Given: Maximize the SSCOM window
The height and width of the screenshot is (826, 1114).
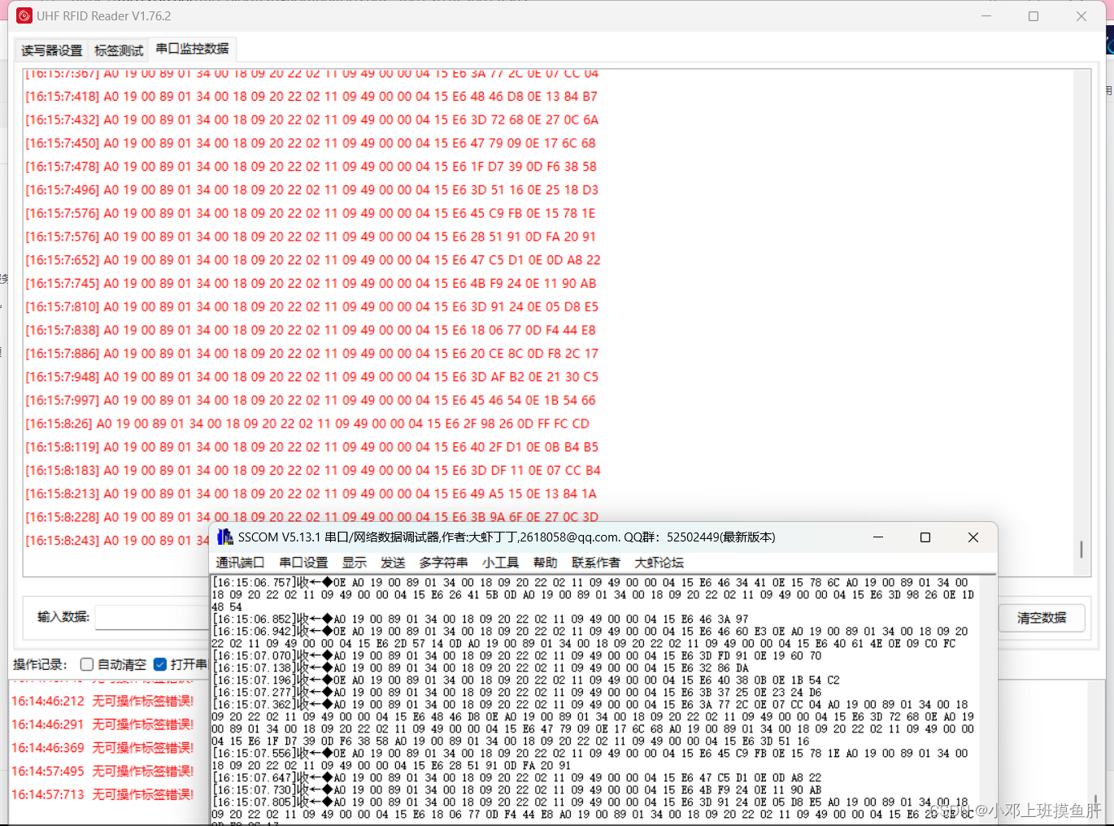Looking at the screenshot, I should click(x=925, y=537).
